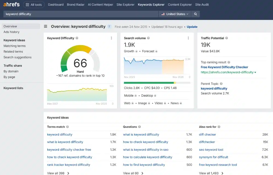
Task: Expand the All tools menu
Action: (x=34, y=5)
